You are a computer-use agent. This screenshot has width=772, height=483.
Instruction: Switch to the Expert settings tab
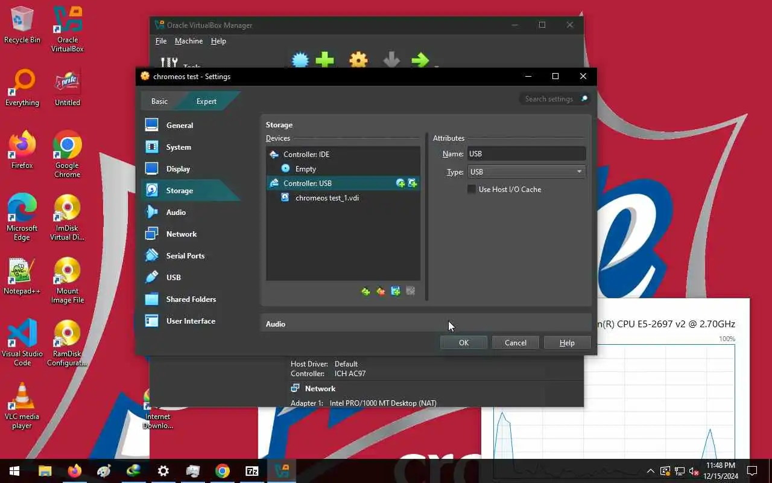(x=206, y=101)
